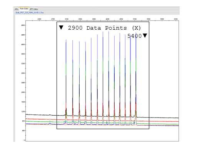The width and height of the screenshot is (202, 143).
Task: Click the red baseline trace at left edge
Action: 27,119
